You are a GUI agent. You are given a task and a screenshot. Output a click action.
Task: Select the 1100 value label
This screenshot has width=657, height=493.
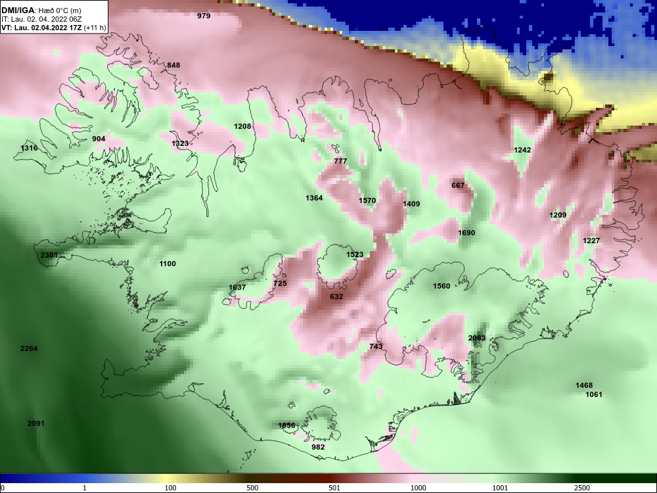[x=168, y=264]
